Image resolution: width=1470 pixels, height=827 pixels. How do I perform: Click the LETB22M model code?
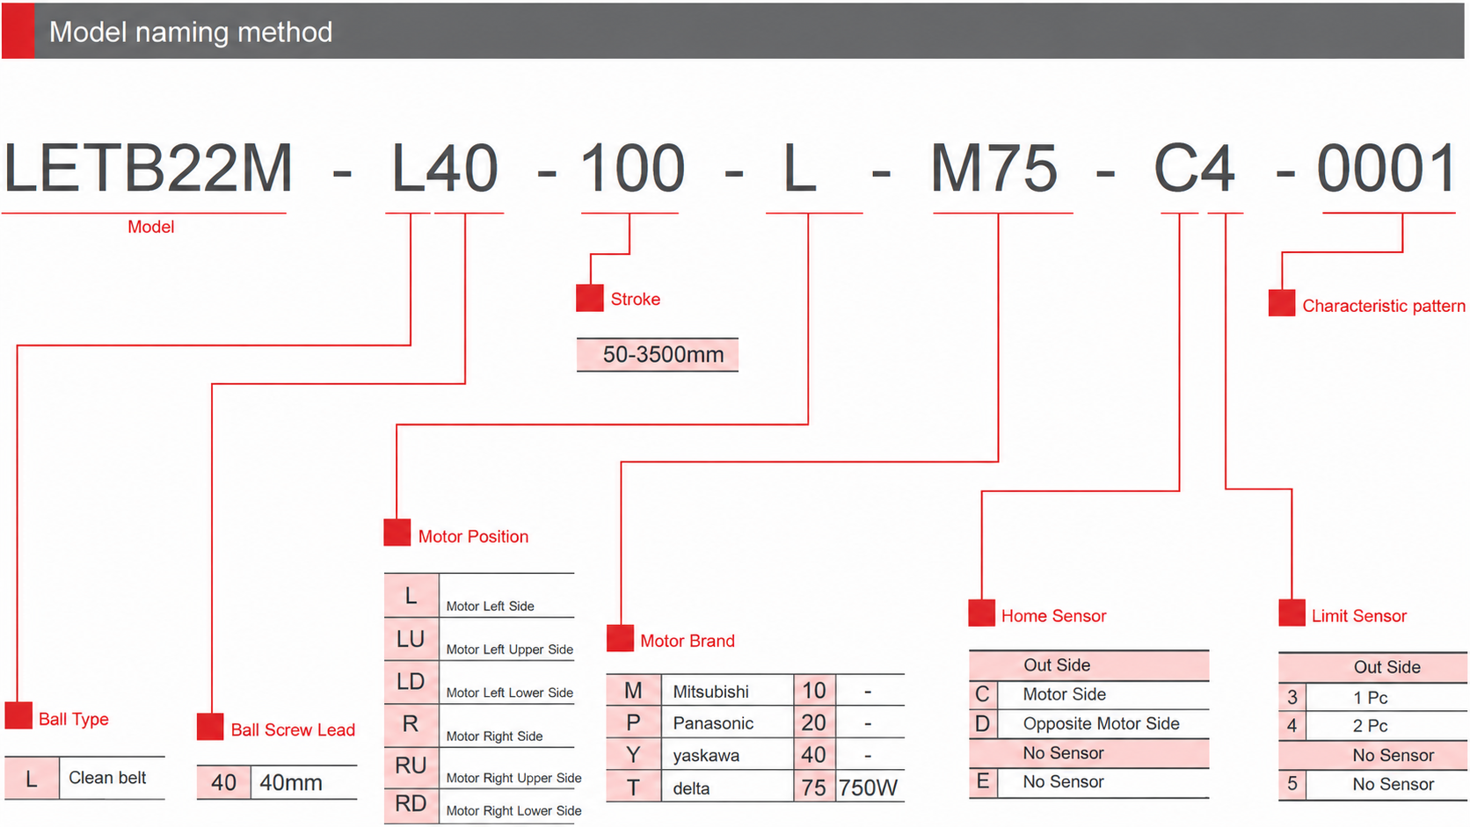[148, 168]
